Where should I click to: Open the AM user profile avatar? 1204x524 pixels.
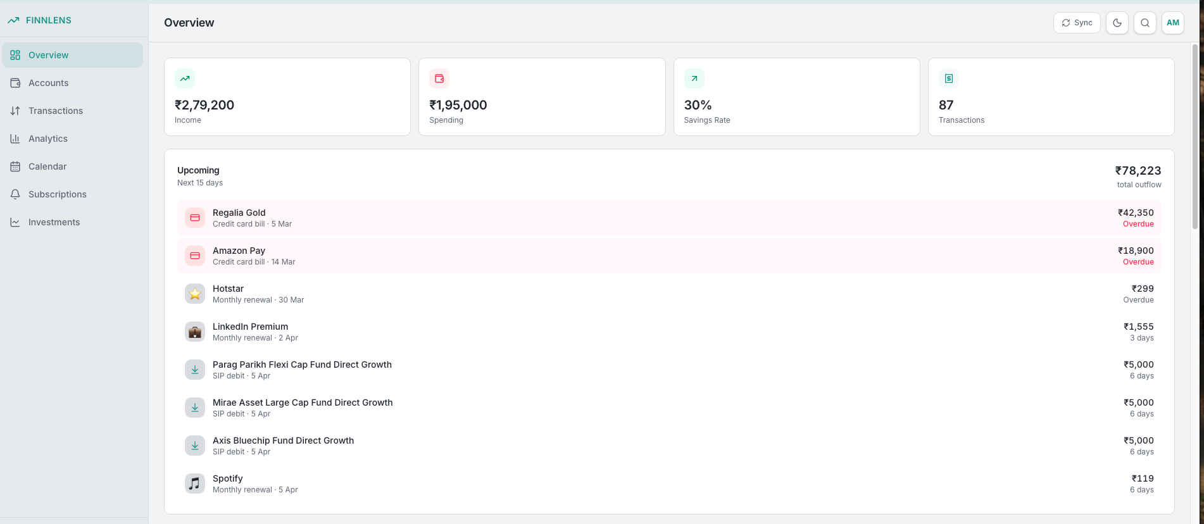[x=1173, y=23]
